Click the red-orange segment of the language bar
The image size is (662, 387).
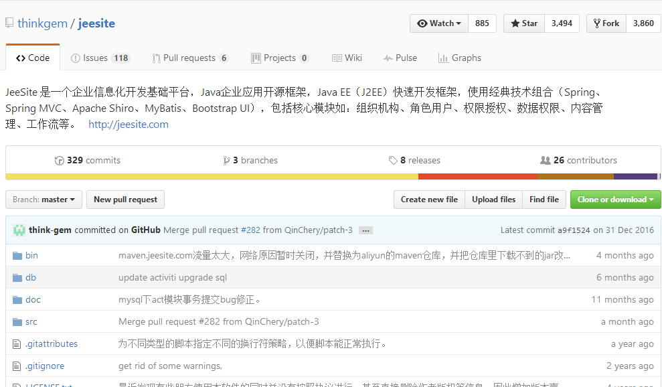click(x=478, y=177)
